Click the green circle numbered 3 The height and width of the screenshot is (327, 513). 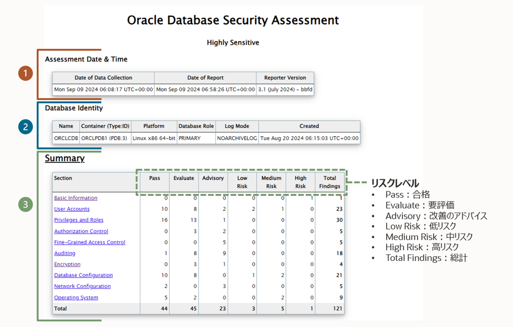pos(26,204)
